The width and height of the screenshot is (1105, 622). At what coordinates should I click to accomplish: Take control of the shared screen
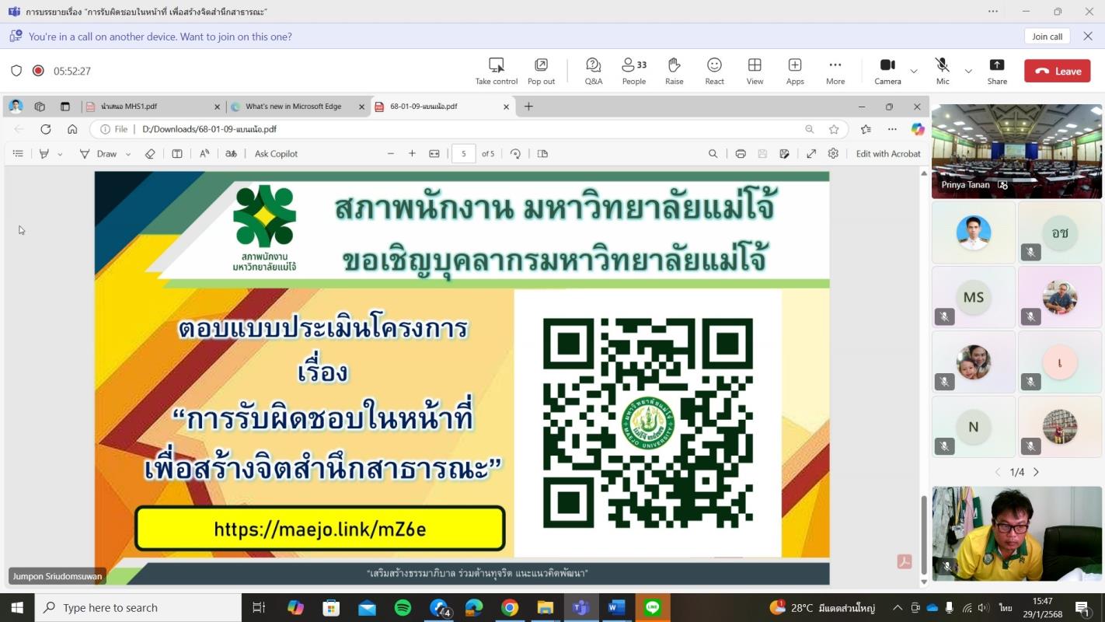pos(496,71)
